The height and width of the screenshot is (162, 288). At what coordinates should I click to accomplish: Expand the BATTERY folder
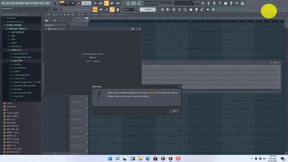coord(18,61)
